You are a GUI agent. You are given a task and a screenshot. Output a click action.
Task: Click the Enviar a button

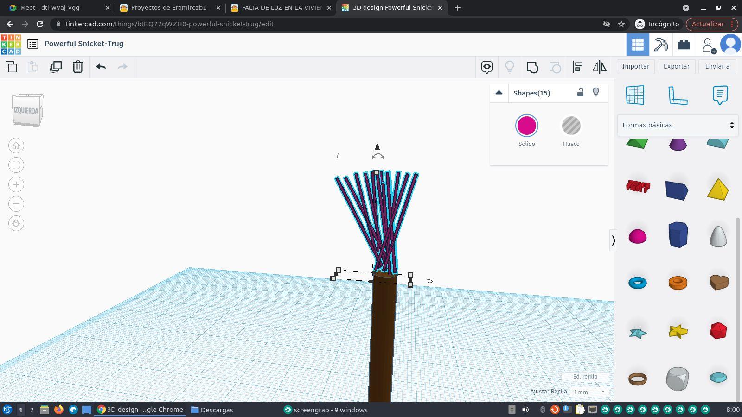[x=717, y=67]
